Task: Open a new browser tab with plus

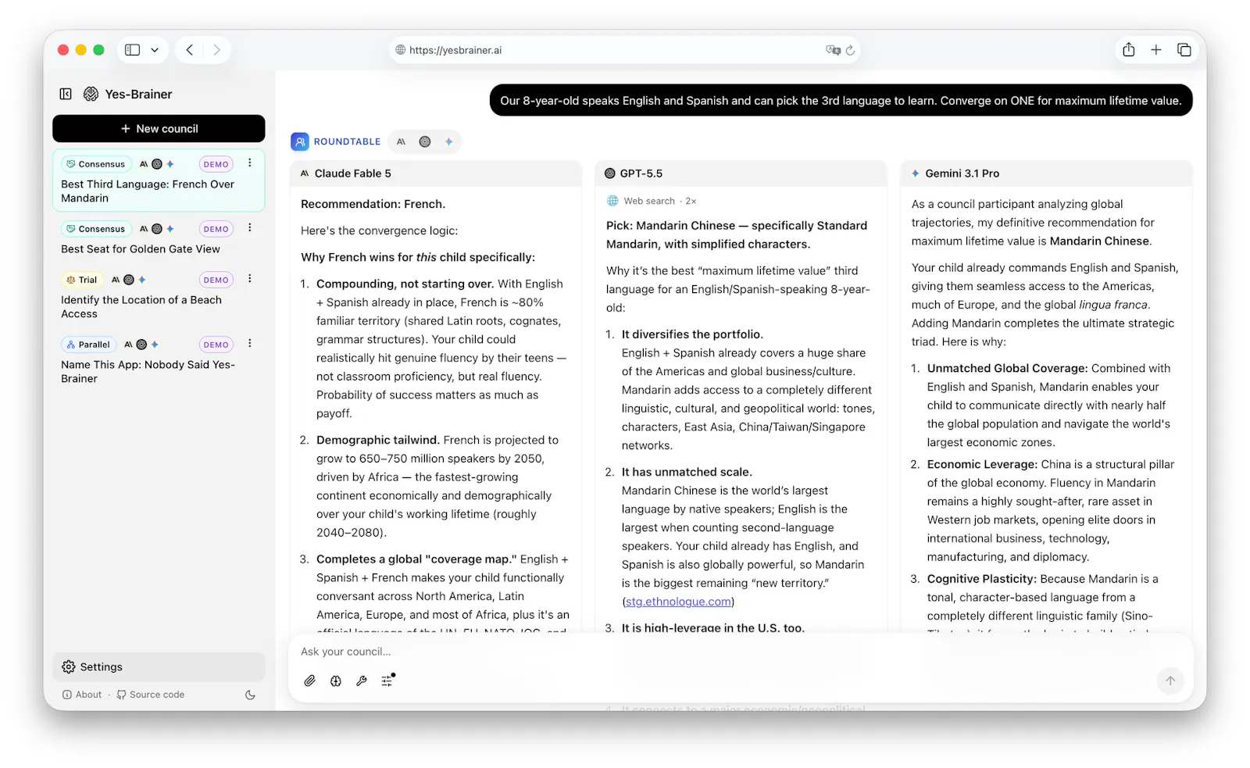Action: 1156,50
